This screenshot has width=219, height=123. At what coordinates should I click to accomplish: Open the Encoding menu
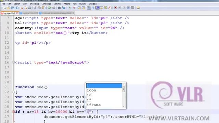click(x=34, y=4)
